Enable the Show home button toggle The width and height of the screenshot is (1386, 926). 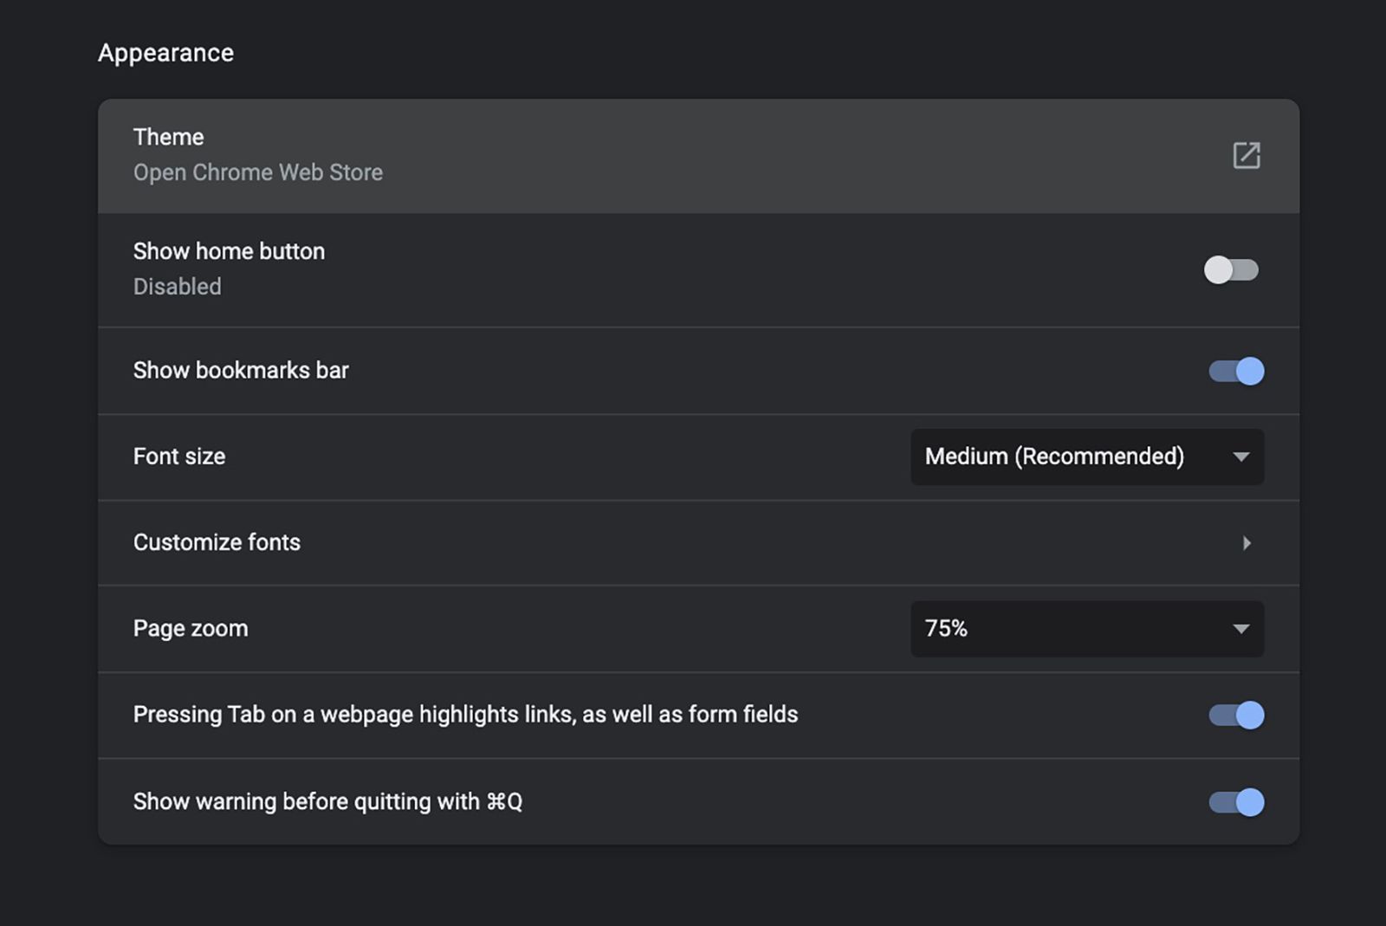tap(1231, 270)
